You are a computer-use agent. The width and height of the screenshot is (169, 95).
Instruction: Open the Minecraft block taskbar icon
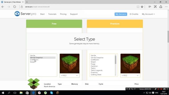[x=58, y=93]
